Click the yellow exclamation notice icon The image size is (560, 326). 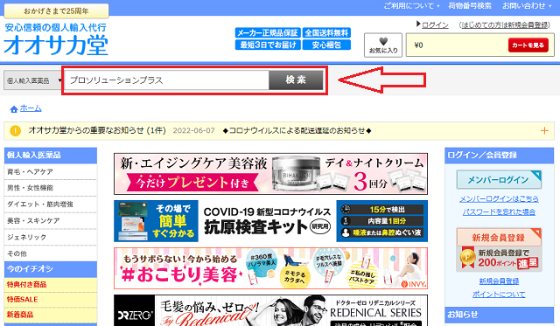click(16, 130)
